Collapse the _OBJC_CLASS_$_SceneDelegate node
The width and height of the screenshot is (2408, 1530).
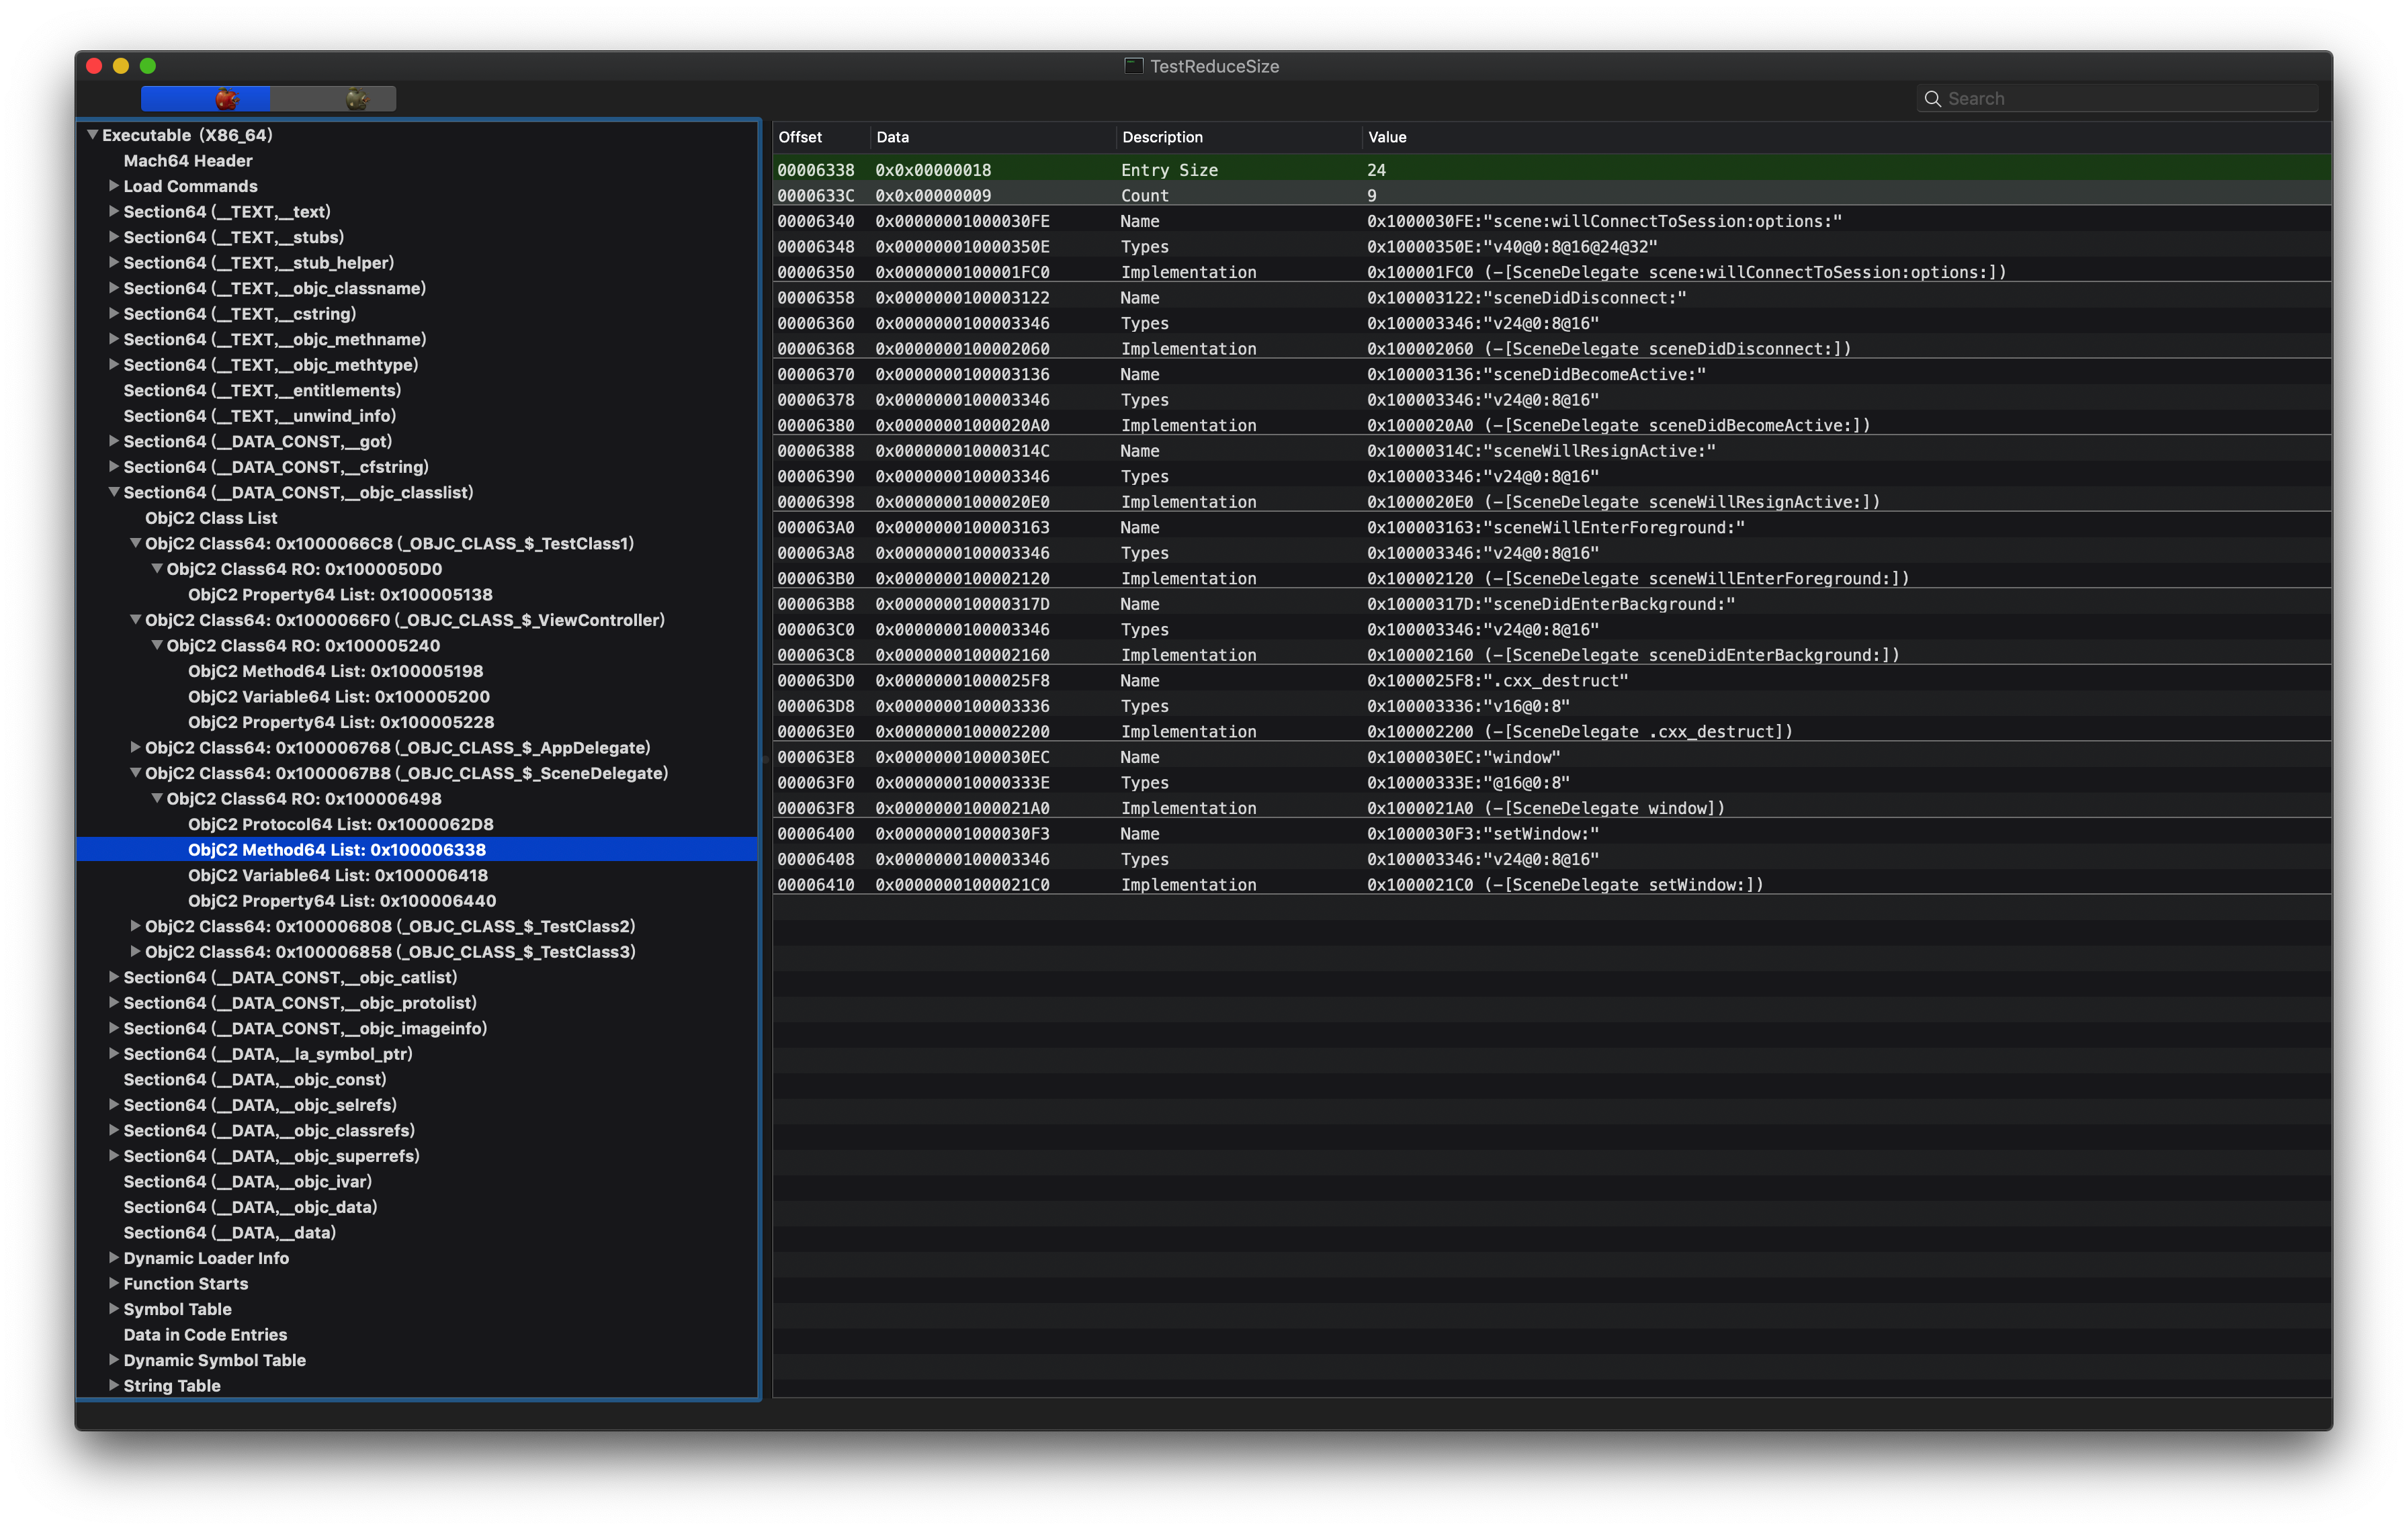(135, 772)
